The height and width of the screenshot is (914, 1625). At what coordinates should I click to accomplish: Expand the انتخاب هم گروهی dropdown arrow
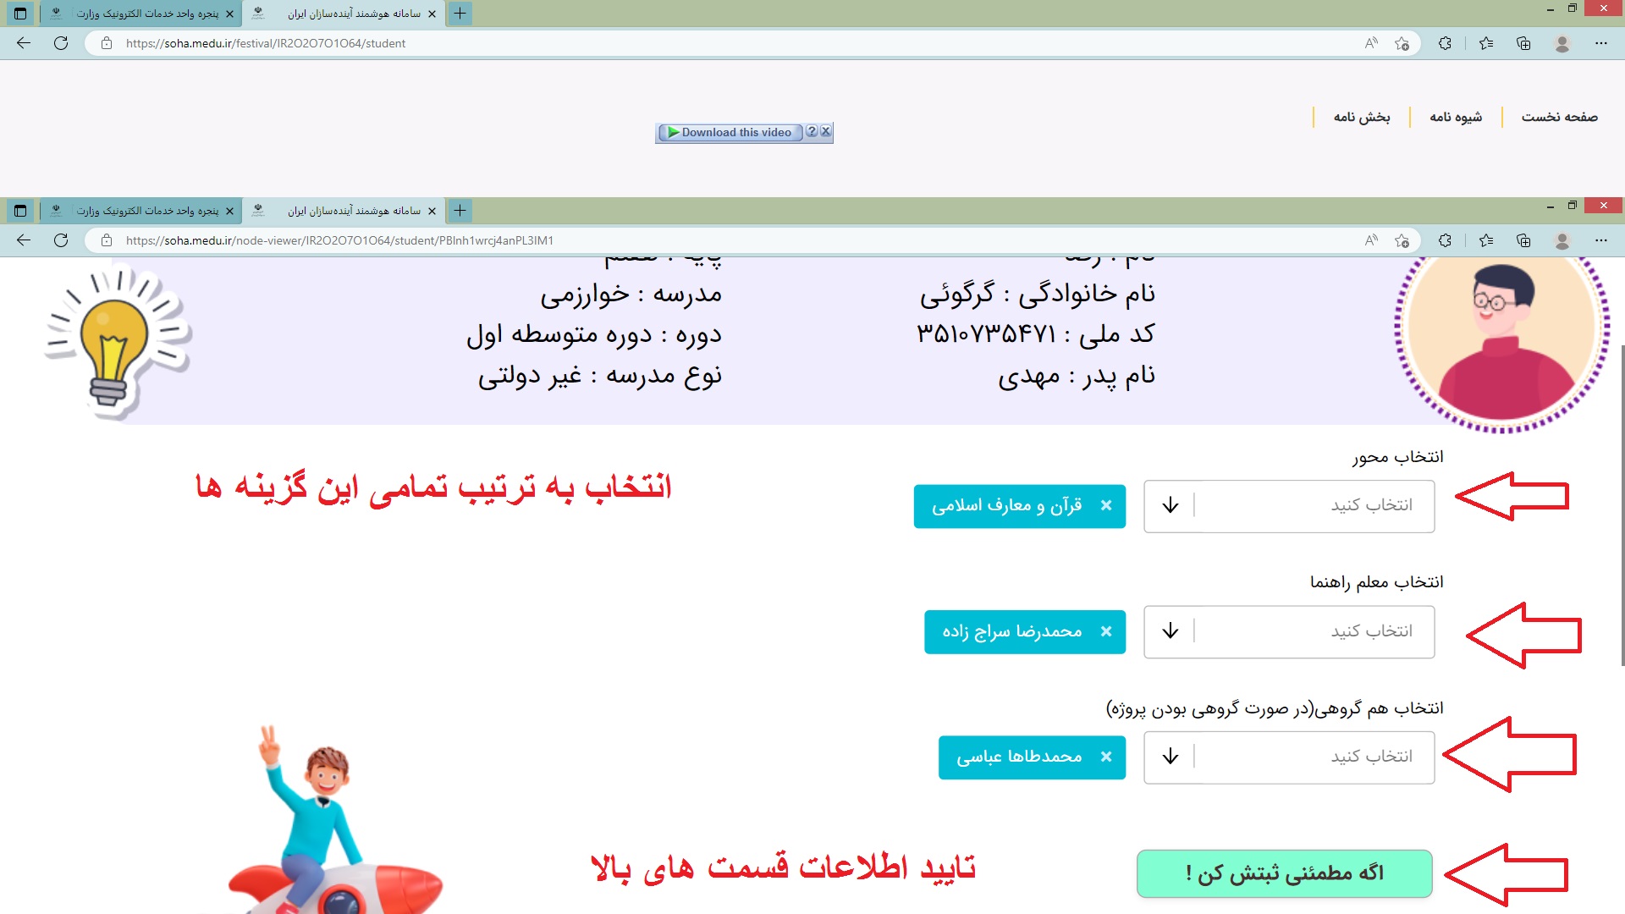click(1170, 757)
